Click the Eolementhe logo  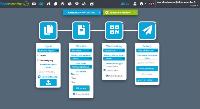click(15, 4)
